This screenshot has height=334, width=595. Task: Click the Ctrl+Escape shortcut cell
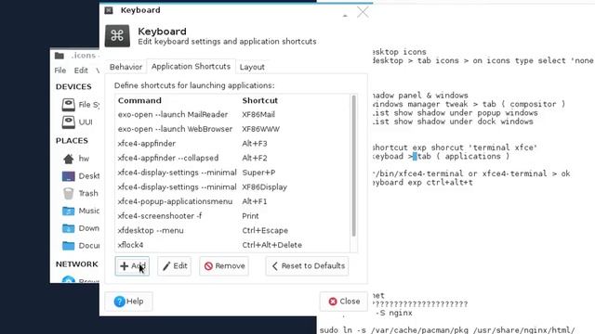pyautogui.click(x=265, y=231)
